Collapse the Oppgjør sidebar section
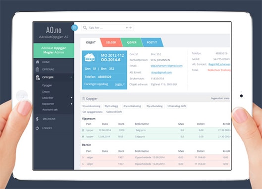 coord(71,77)
